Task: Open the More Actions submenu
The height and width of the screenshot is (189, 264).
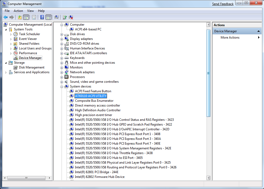Action: click(x=237, y=37)
